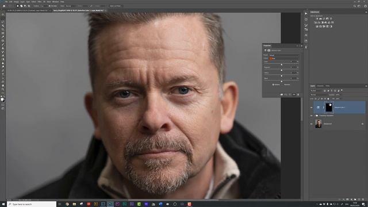The image size is (368, 207).
Task: Open the Preset dropdown in Properties
Action: click(x=284, y=55)
